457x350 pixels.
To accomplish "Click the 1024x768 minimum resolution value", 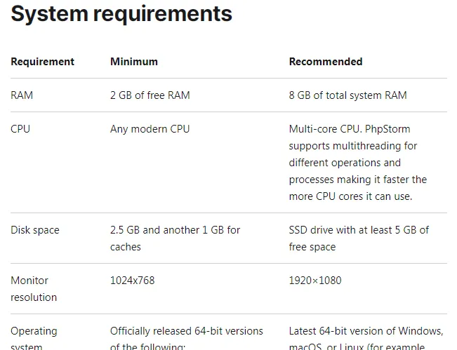I will [x=132, y=281].
